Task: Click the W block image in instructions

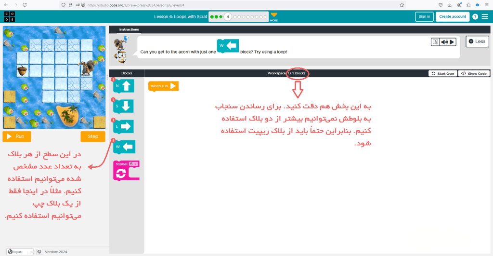Action: click(x=228, y=46)
